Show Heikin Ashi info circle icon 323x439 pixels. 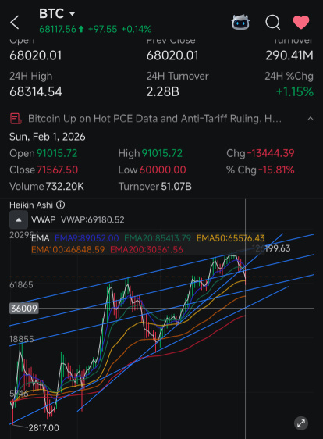coord(60,205)
